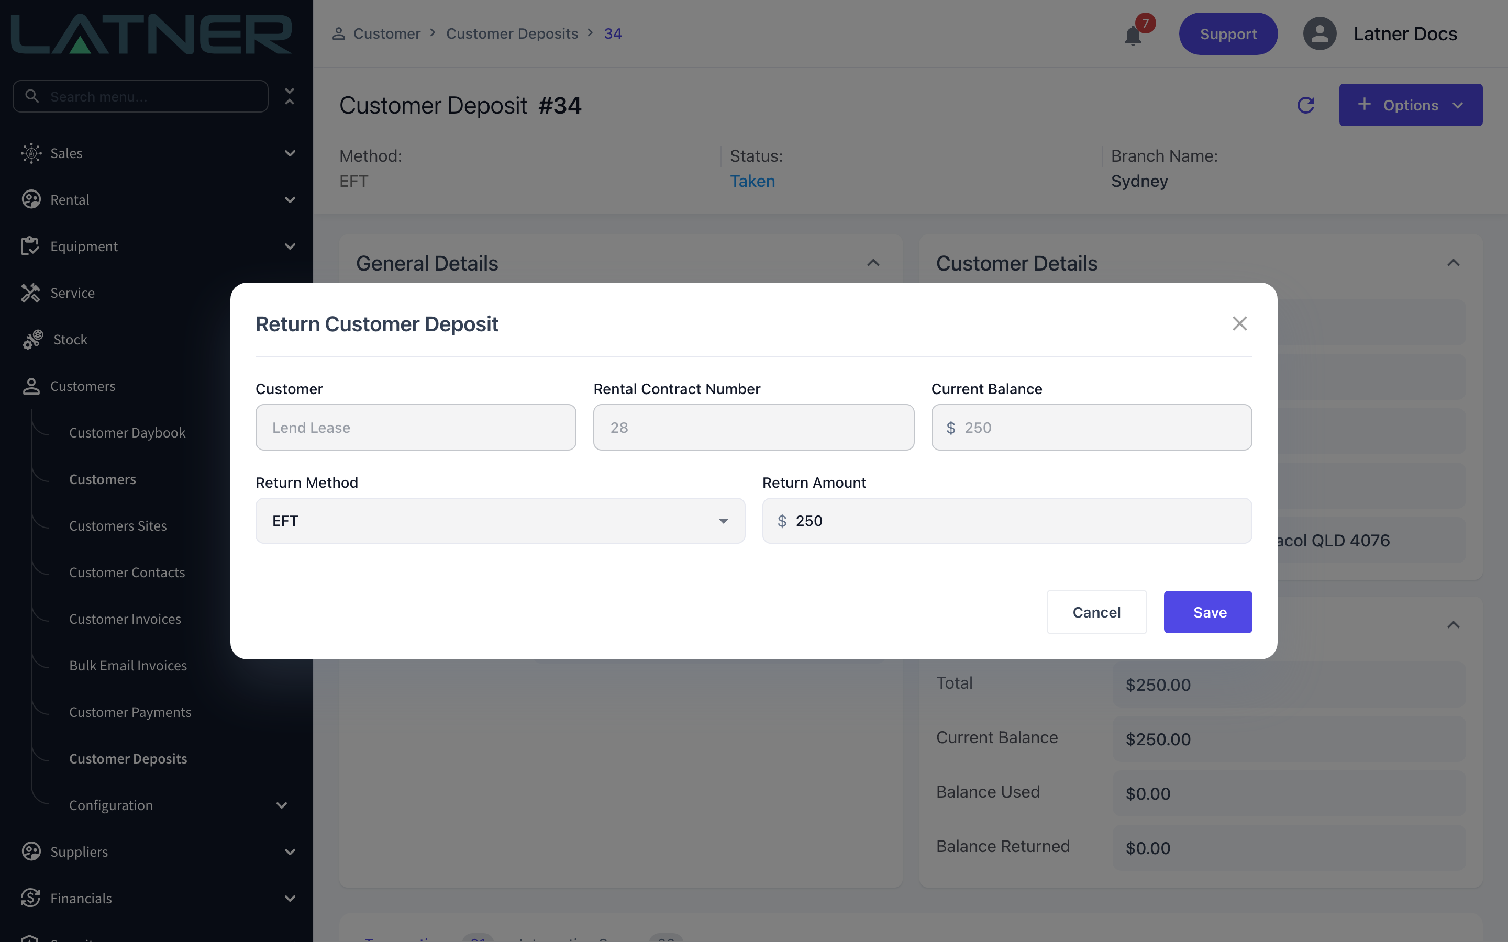Select Customer Invoices menu item
Viewport: 1508px width, 942px height.
pyautogui.click(x=125, y=619)
